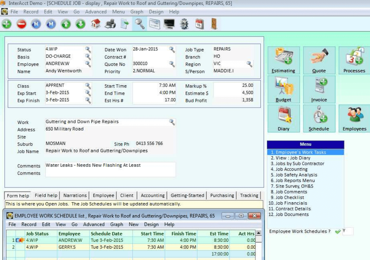Open the Schedule tile
The image size is (370, 260).
coord(319,118)
